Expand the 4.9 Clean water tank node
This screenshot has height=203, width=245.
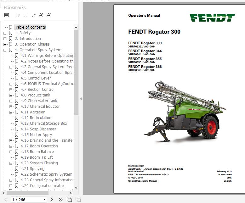click(11, 101)
